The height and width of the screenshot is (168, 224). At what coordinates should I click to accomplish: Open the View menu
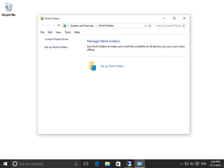point(58,32)
